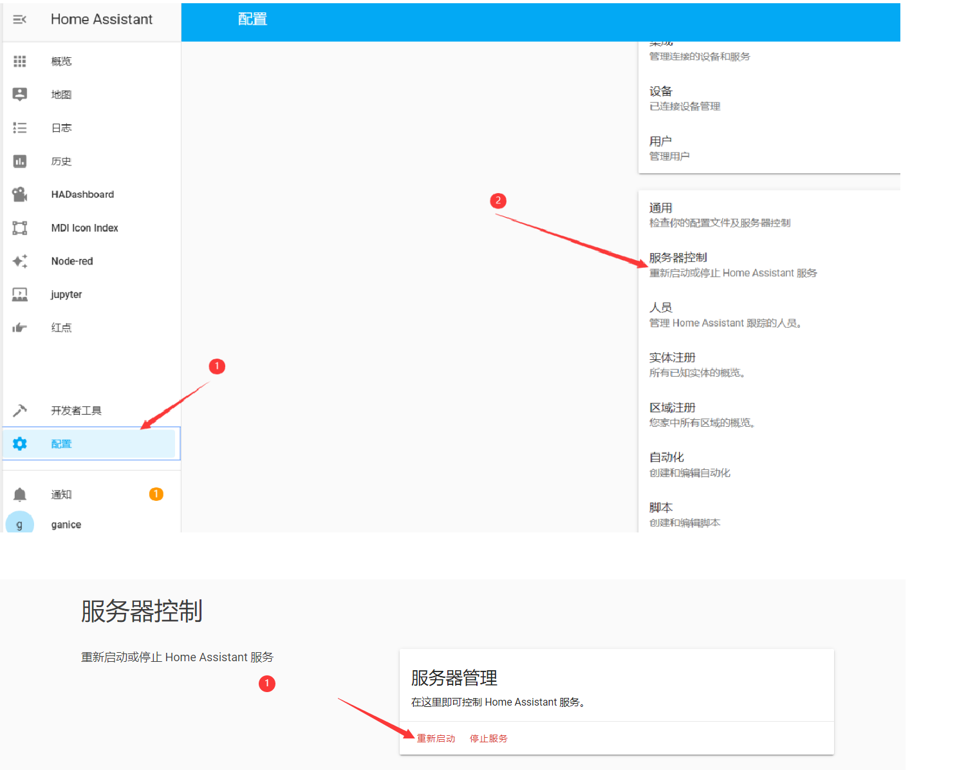Click the ganice user avatar
This screenshot has height=770, width=966.
point(20,523)
